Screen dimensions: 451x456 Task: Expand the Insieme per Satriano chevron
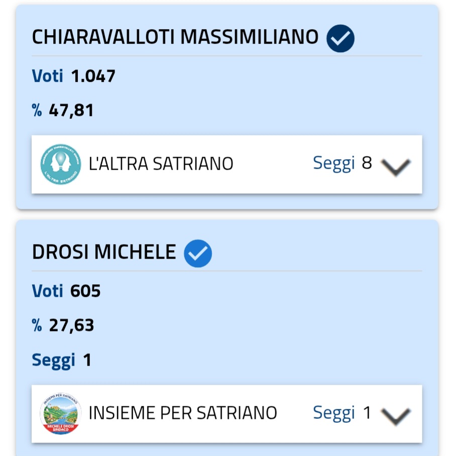point(396,416)
